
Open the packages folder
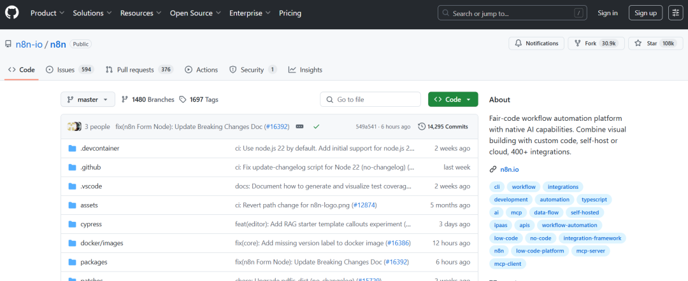(x=94, y=262)
